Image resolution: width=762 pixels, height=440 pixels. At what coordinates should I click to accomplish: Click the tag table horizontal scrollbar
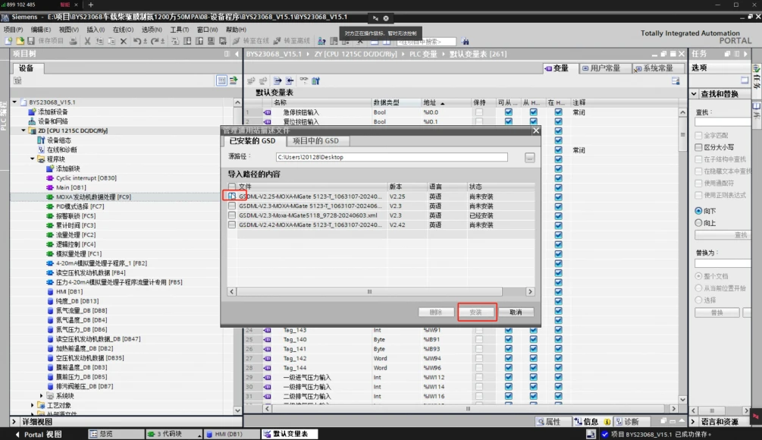coord(468,409)
